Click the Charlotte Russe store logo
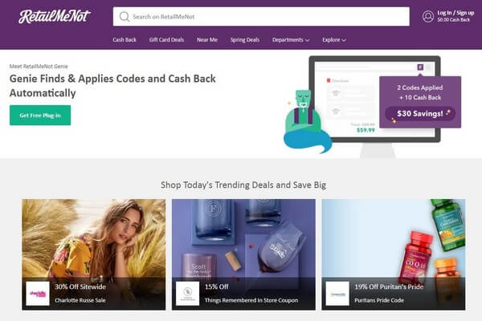482x321 pixels. click(38, 294)
